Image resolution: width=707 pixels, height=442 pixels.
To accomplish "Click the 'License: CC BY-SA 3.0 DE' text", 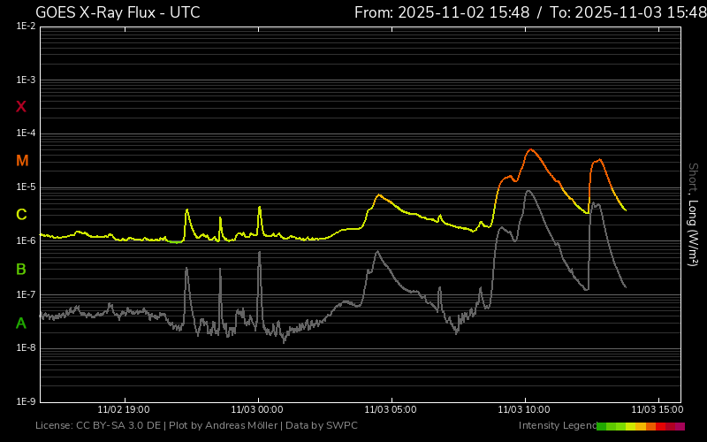I will click(x=98, y=425).
